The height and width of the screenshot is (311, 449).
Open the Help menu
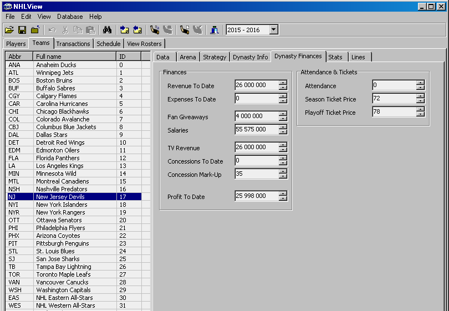point(95,17)
